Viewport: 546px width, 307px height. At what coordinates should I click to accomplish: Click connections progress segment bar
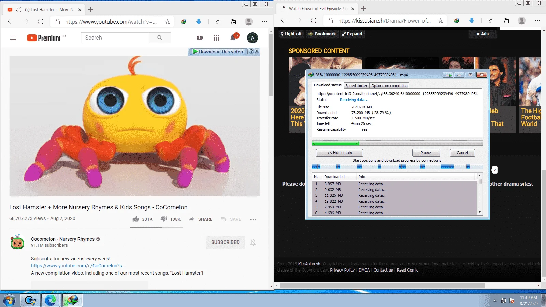(397, 166)
